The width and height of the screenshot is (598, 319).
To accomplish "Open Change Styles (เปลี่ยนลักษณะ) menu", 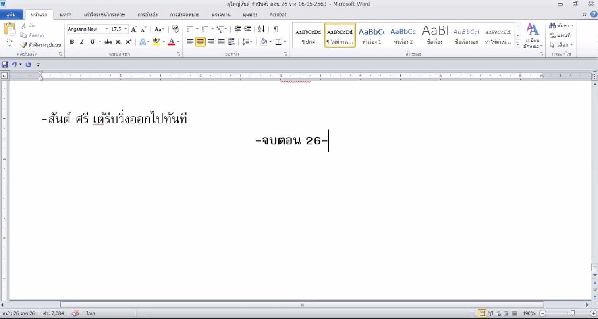I will (x=532, y=36).
